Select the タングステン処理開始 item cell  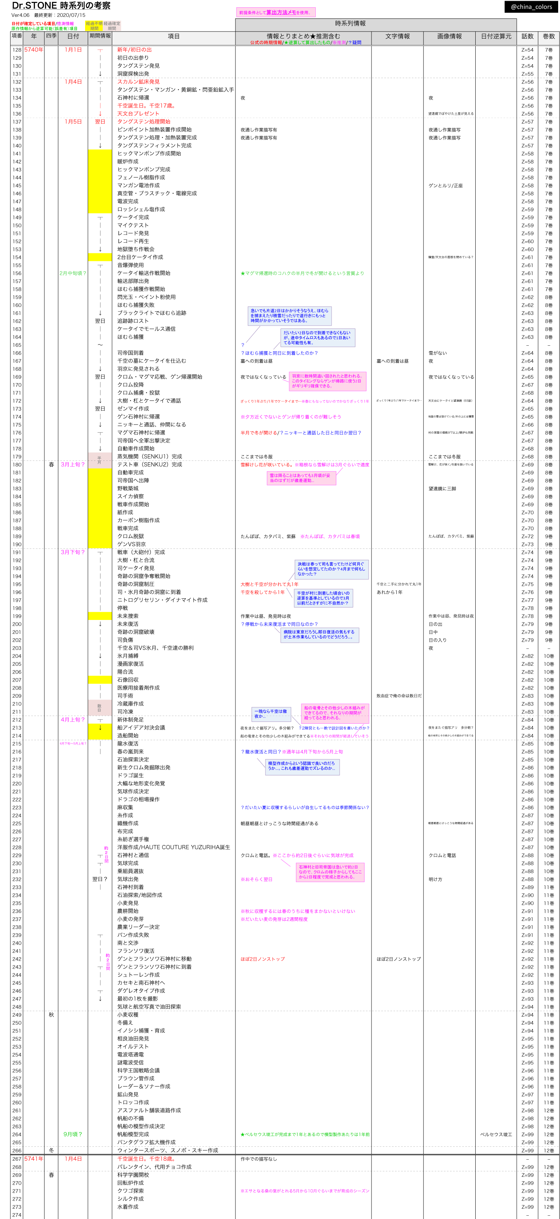coord(143,122)
